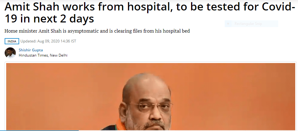Click the headline's second line '19 in next 2 days'

tap(49, 19)
